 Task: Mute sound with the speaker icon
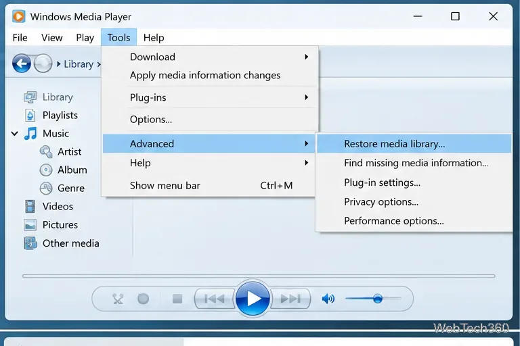pos(328,299)
